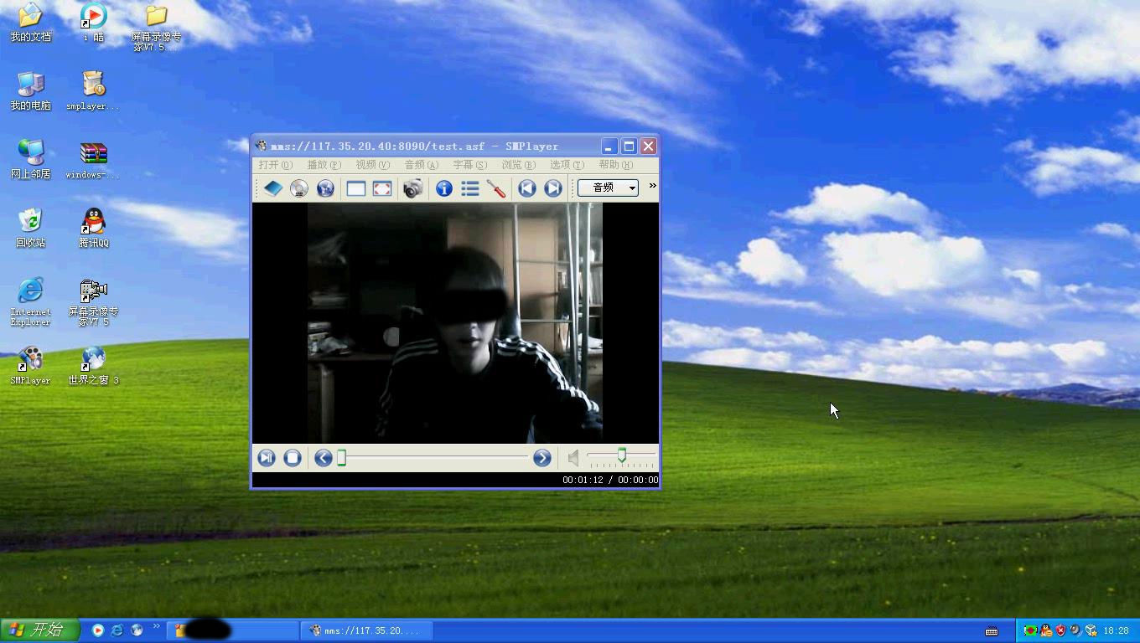Select the smplayer installer desktop icon
This screenshot has width=1140, height=643.
pyautogui.click(x=93, y=91)
